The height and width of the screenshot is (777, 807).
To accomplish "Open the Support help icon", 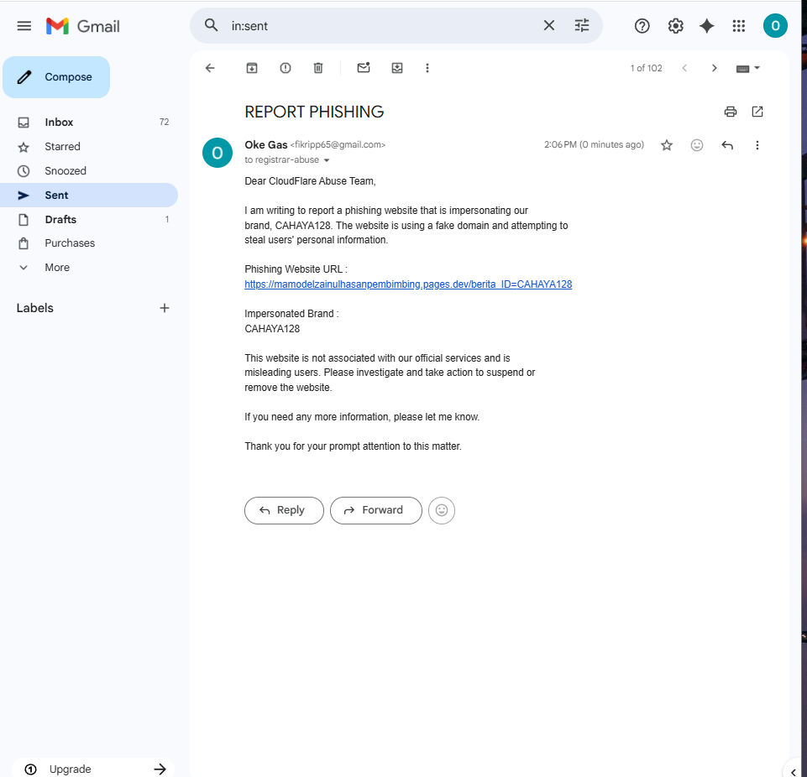I will point(642,26).
